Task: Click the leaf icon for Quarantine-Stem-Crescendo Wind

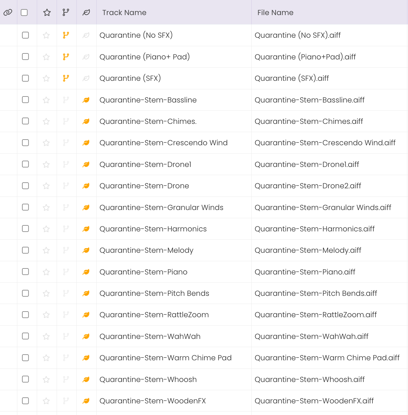Action: (86, 143)
